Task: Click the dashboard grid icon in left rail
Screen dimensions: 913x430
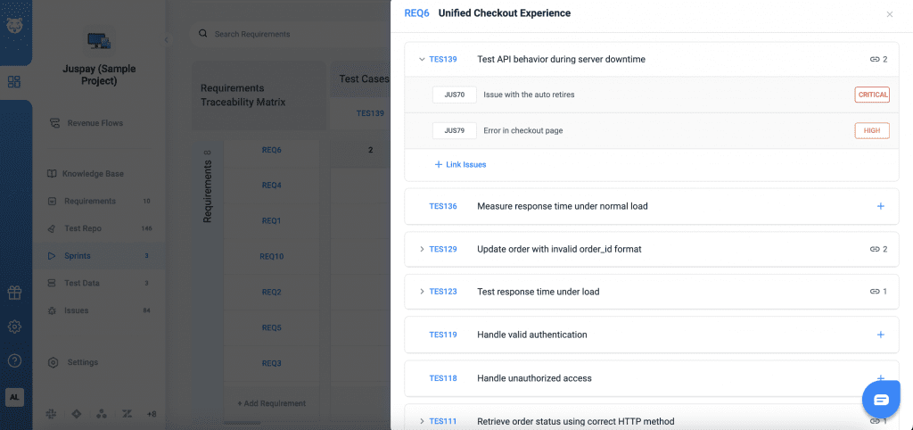Action: click(x=14, y=82)
